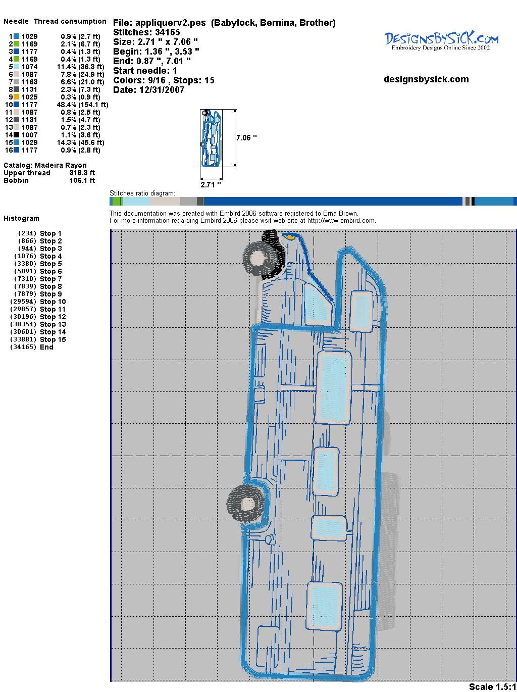Select Stop 10 in the histogram list
Image resolution: width=517 pixels, height=692 pixels.
53,302
